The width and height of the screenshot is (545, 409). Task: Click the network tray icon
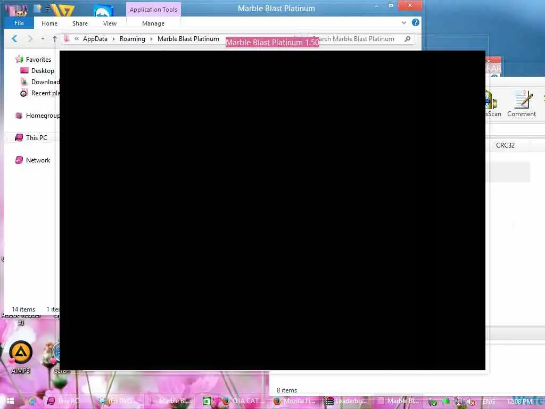click(x=458, y=402)
